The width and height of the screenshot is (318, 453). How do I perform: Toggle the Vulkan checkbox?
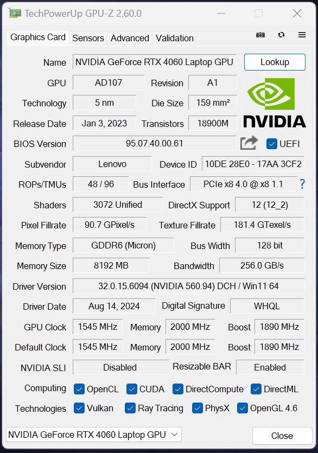(x=79, y=408)
